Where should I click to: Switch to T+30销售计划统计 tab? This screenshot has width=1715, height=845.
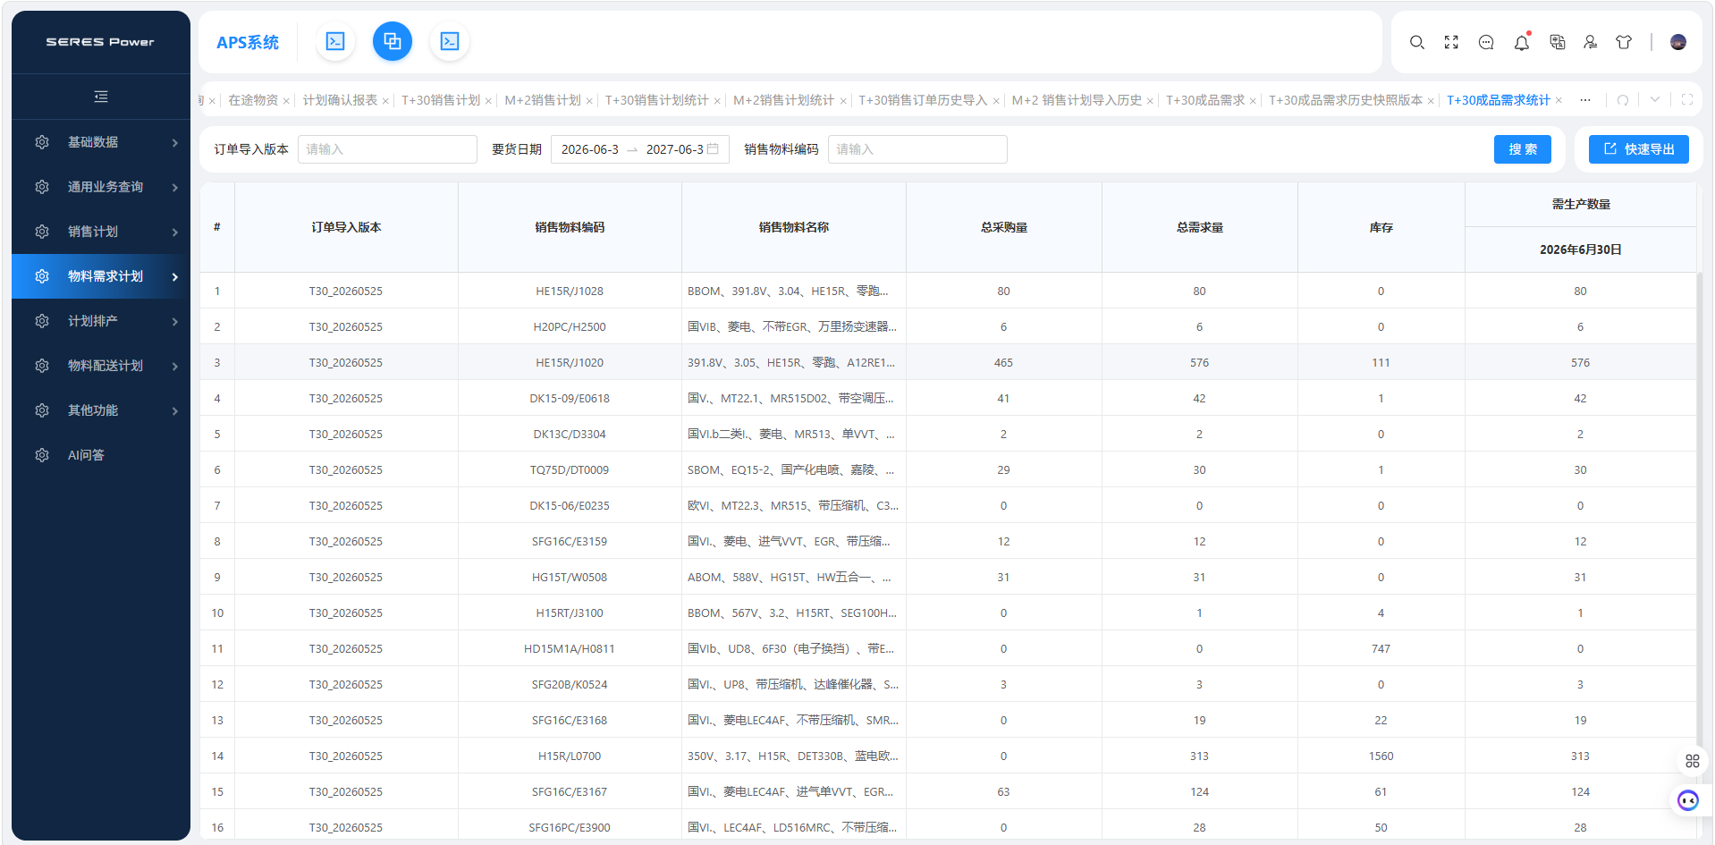point(657,100)
